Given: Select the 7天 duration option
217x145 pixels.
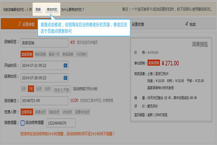Looking at the screenshot, I should click(31, 89).
